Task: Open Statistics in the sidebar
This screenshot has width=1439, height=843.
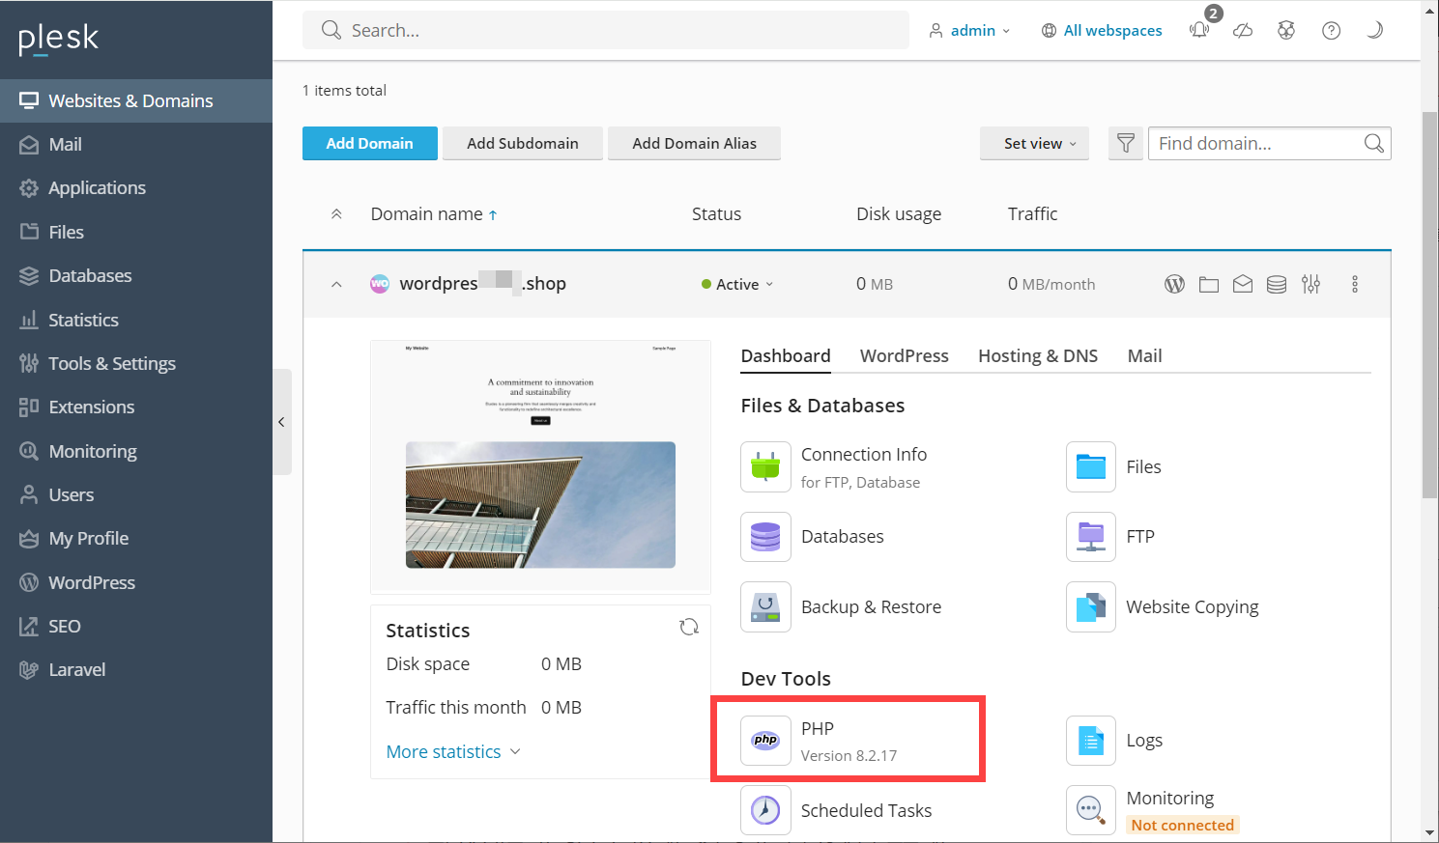Action: coord(136,320)
